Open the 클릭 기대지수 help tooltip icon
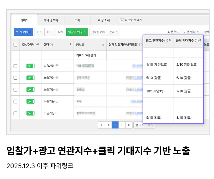The image size is (214, 179). 197,40
